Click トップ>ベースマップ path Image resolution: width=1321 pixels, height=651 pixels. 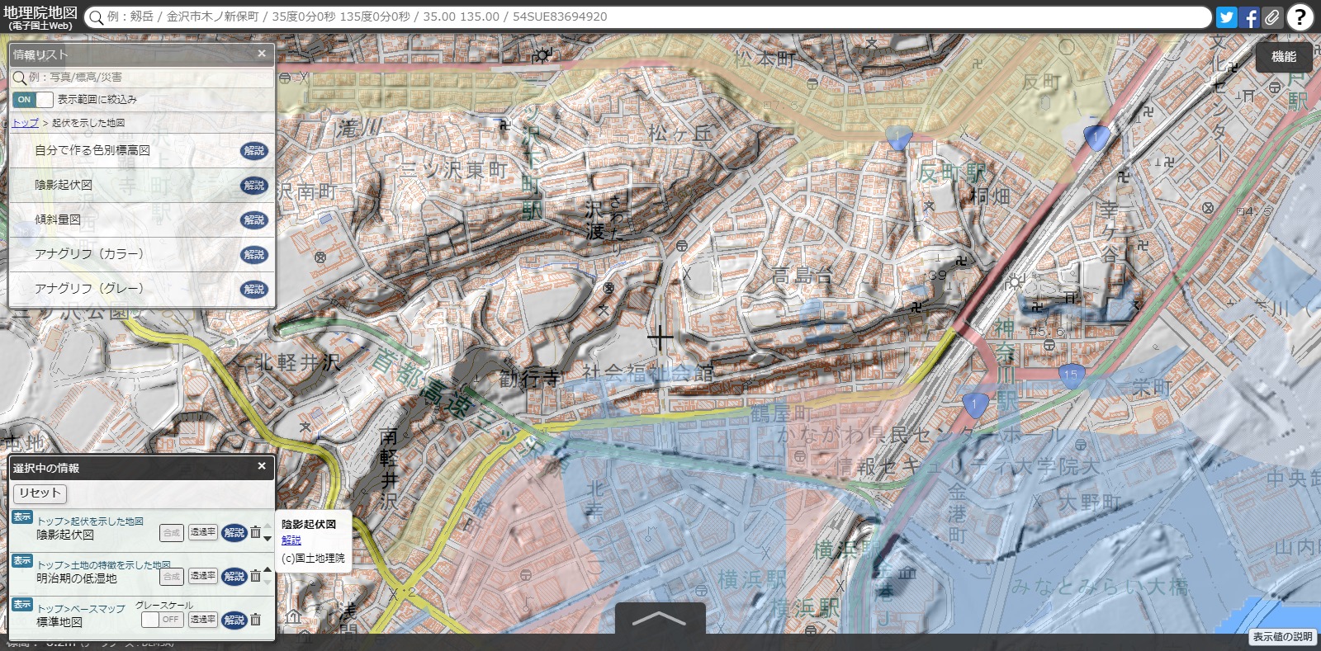(x=81, y=608)
